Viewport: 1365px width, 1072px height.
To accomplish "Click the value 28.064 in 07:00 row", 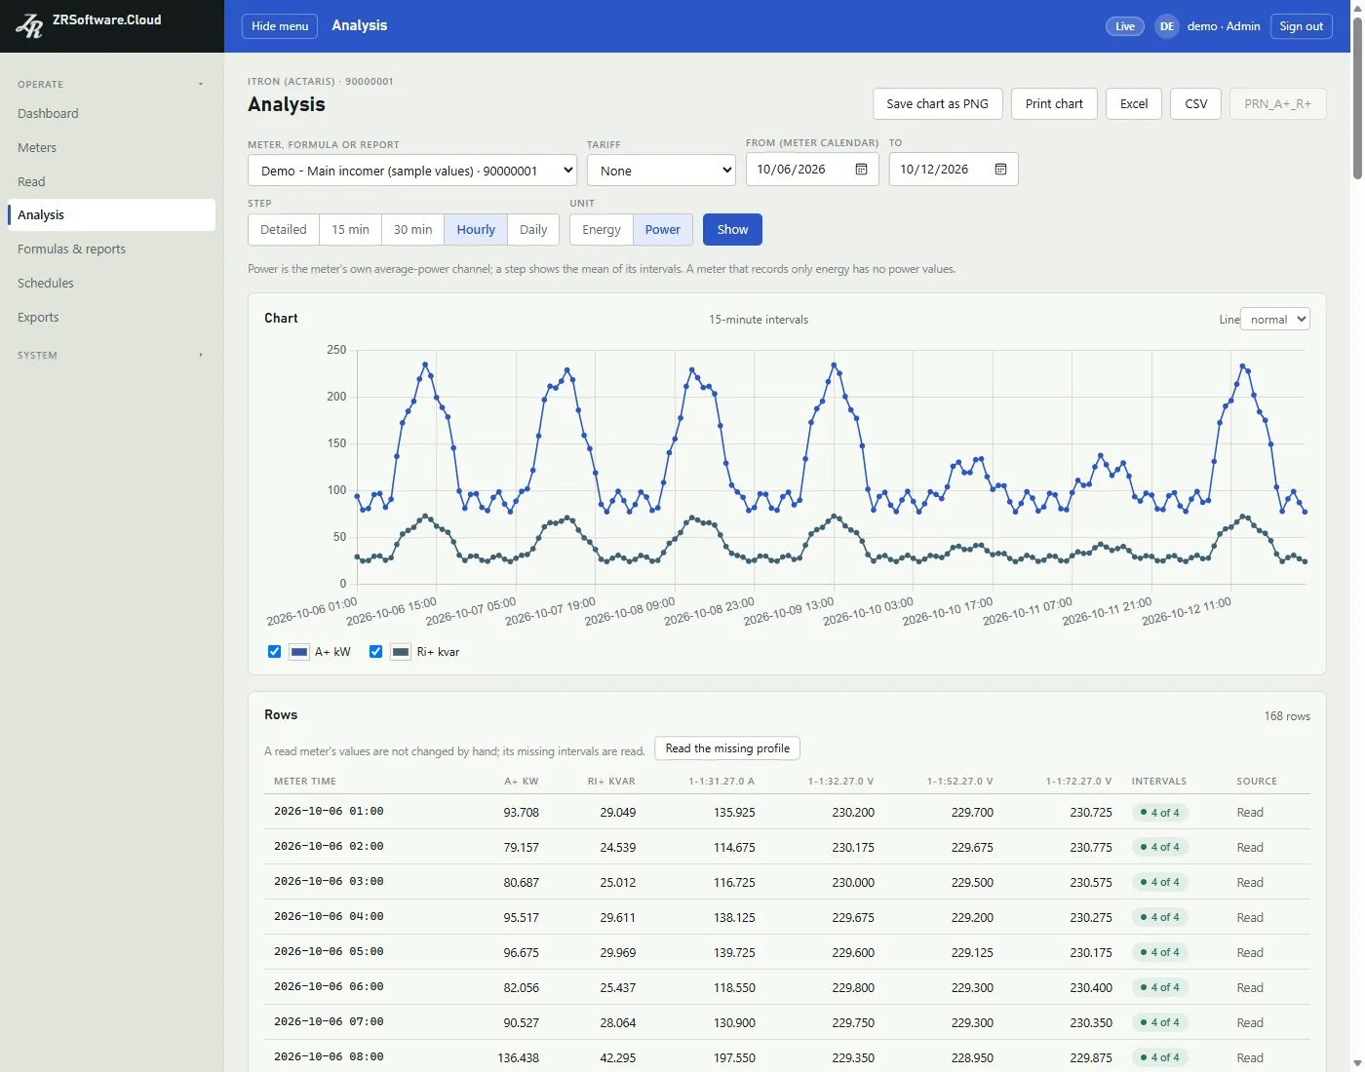I will coord(618,1023).
